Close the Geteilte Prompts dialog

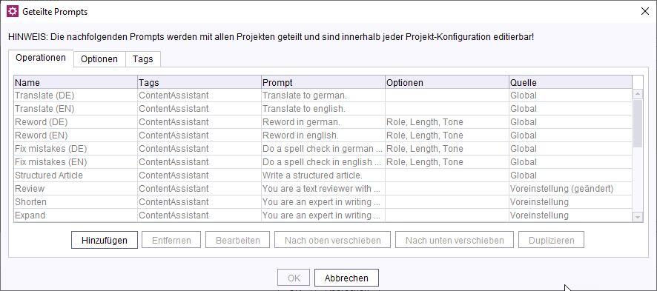(645, 11)
